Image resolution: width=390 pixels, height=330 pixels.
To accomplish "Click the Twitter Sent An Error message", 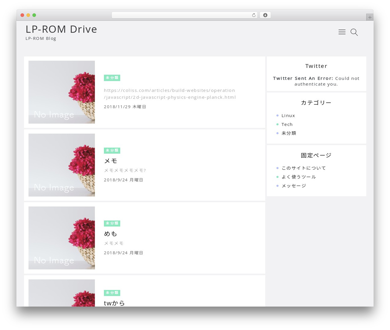I will coord(316,81).
